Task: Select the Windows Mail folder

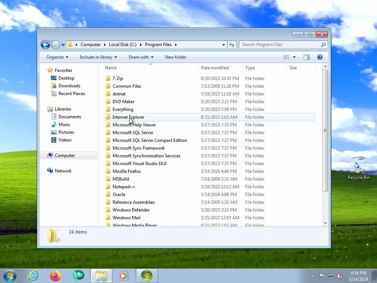Action: (126, 217)
